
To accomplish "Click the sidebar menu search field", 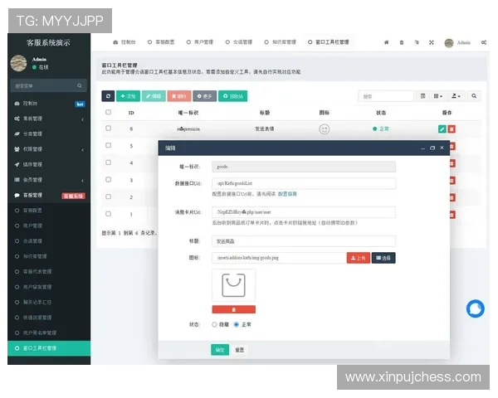I will [x=48, y=85].
